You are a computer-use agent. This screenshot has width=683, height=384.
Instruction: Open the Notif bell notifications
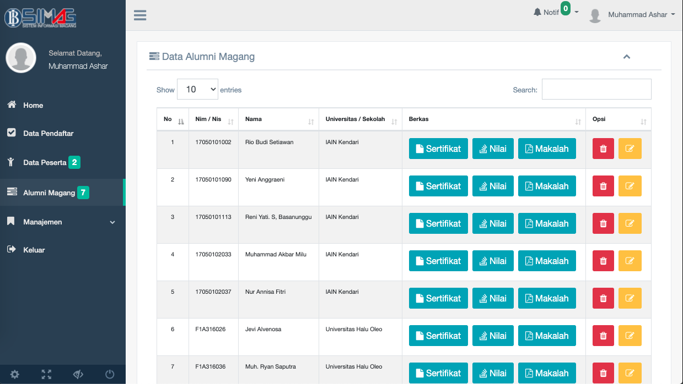(x=546, y=12)
